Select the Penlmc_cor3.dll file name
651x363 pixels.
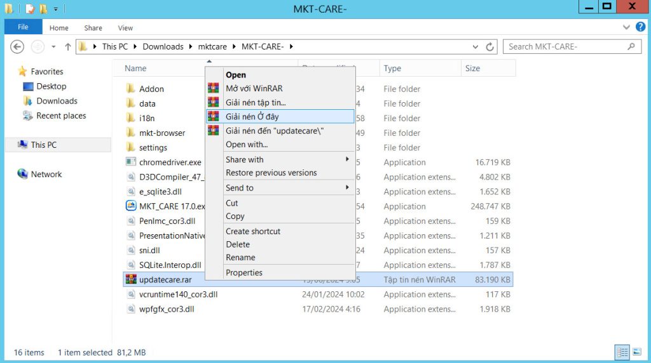pyautogui.click(x=167, y=221)
